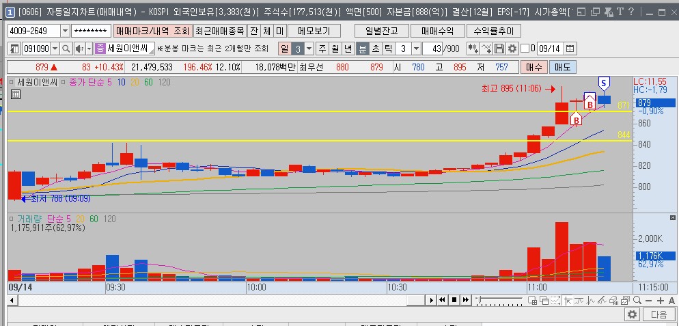Toggle the D checkbox next to the date
This screenshot has height=326, width=679.
tap(525, 49)
